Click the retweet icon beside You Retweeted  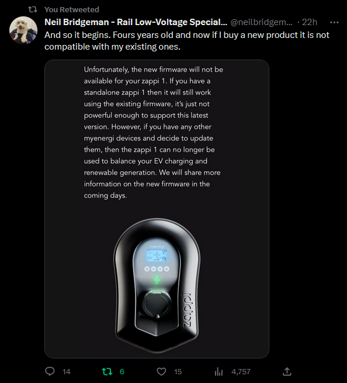pos(33,9)
